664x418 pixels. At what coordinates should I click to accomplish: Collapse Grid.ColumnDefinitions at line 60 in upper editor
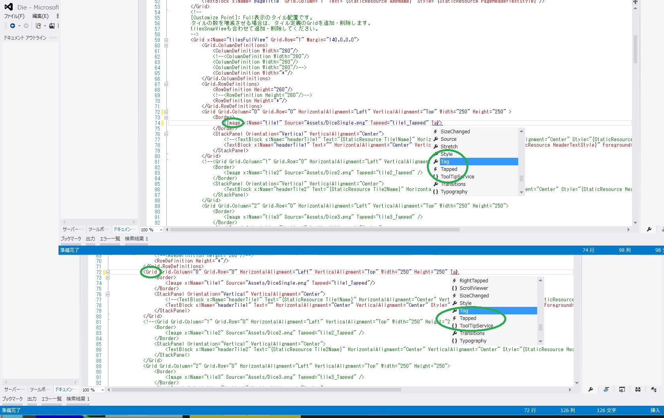click(x=166, y=45)
